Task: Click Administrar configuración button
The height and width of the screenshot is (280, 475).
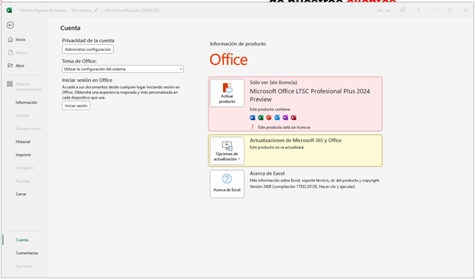Action: 88,49
